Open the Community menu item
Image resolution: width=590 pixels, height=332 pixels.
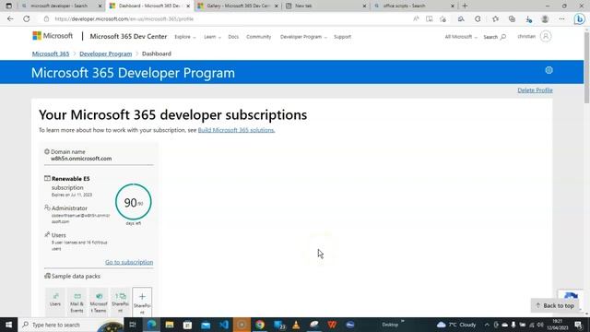[258, 37]
